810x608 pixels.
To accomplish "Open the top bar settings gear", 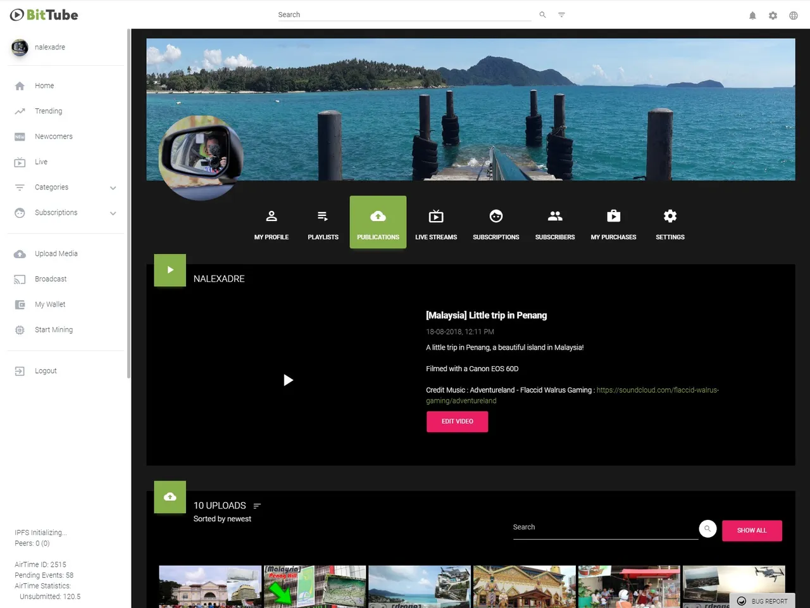I will (x=773, y=15).
